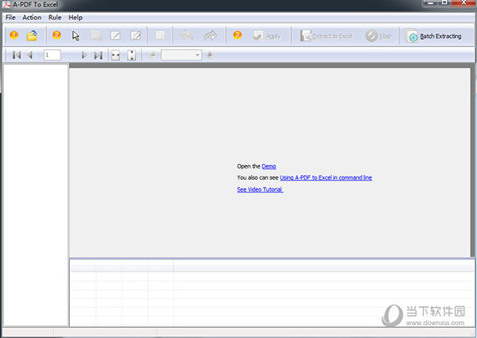
Task: Fit page to height
Action: [x=131, y=56]
